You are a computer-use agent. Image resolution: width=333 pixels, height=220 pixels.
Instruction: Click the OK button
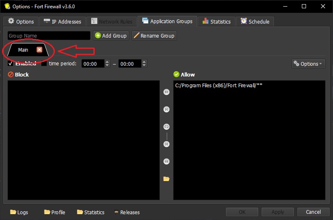click(242, 212)
